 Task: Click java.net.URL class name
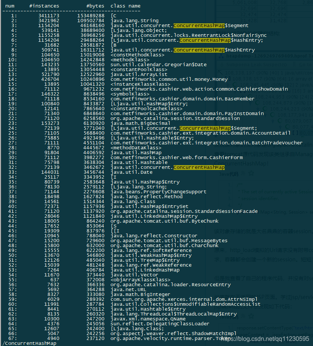click(x=128, y=290)
